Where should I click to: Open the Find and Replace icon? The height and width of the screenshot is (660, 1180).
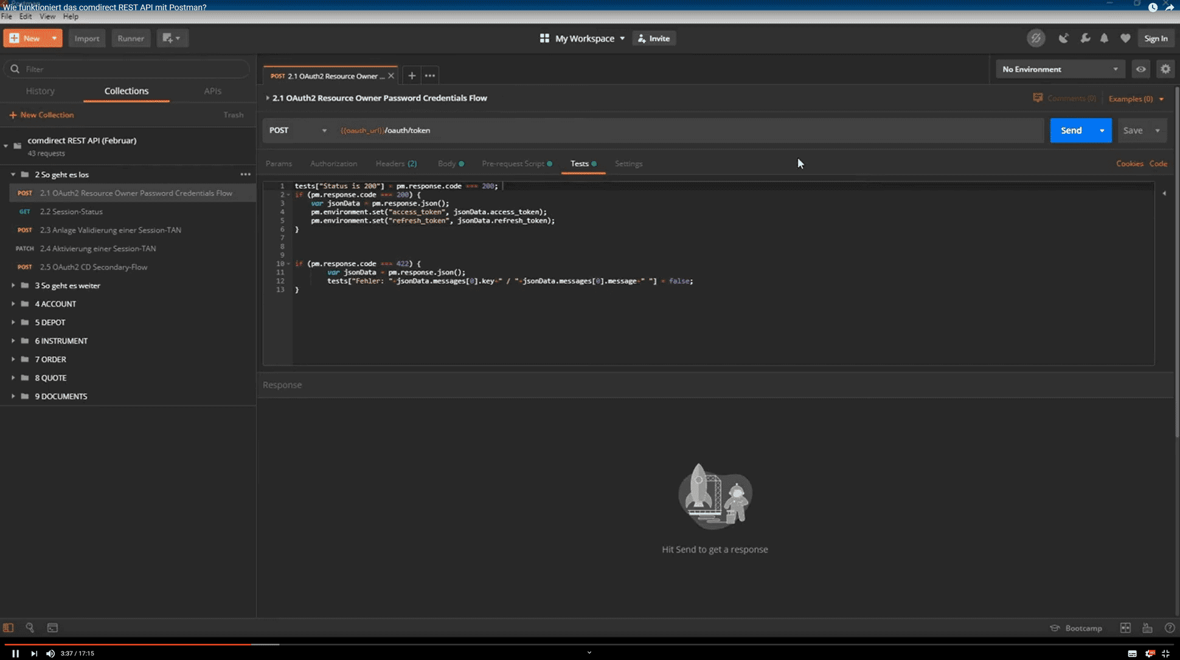coord(30,628)
